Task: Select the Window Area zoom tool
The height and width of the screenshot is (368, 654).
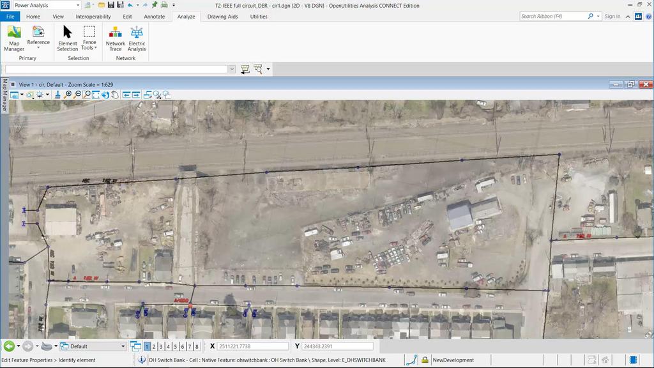Action: [86, 95]
